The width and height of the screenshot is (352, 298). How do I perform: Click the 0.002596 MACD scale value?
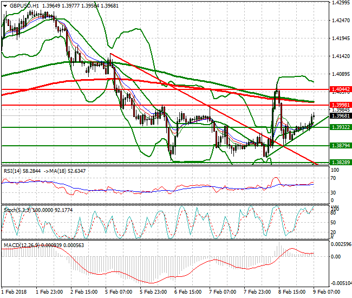[x=341, y=244]
